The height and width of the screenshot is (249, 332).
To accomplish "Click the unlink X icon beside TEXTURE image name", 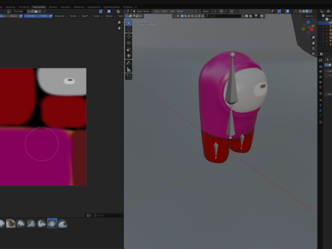I will tap(39, 11).
